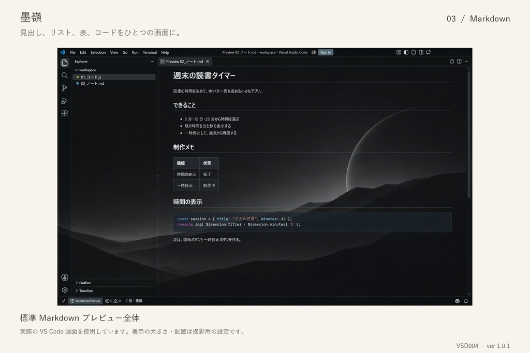Open the Edit menu

click(x=83, y=52)
